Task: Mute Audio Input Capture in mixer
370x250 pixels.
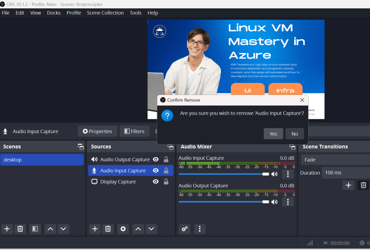Action: (274, 174)
